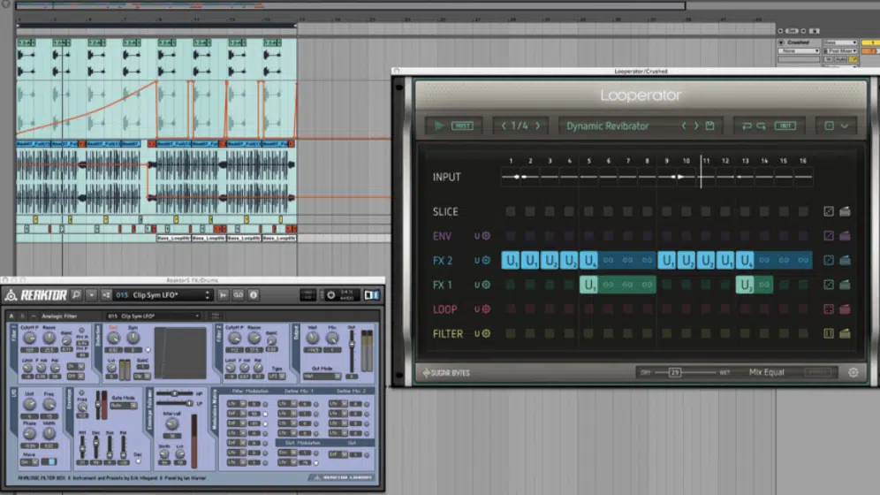Enable FILTER step 8 cell
This screenshot has height=495, width=880.
pyautogui.click(x=647, y=333)
